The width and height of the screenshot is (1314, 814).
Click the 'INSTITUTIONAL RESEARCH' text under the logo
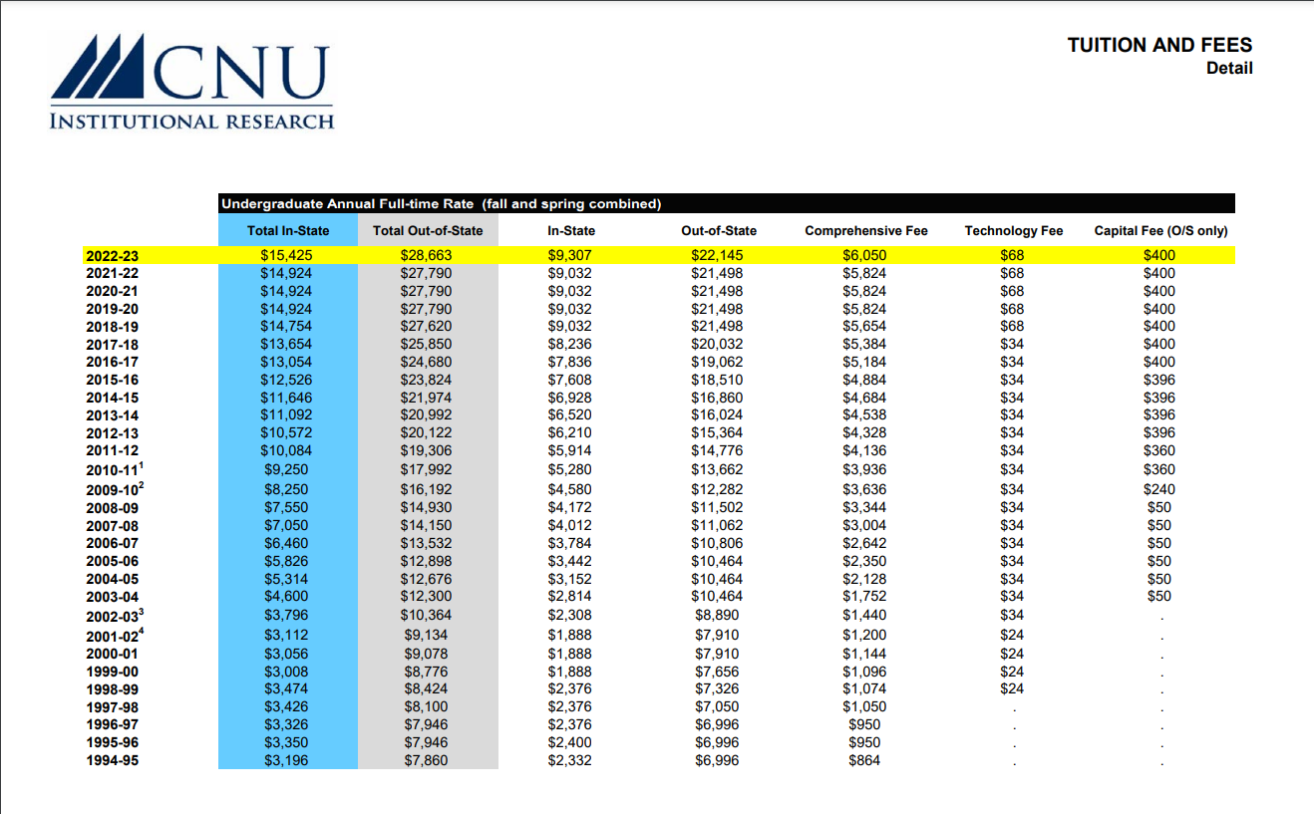[x=192, y=122]
